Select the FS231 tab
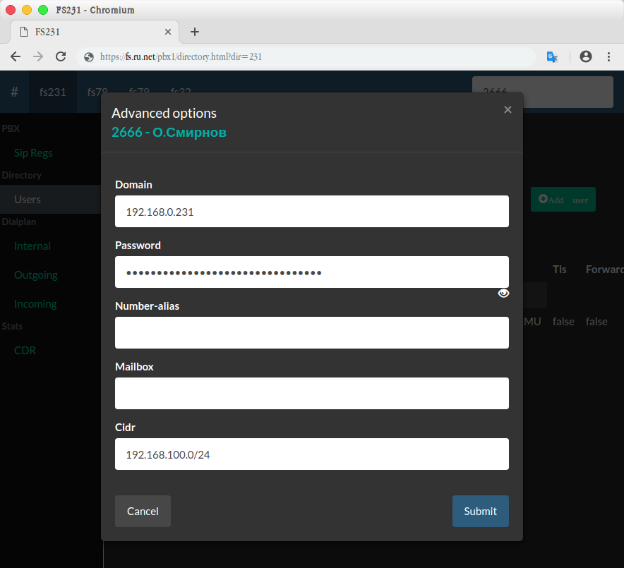624x568 pixels. (x=95, y=32)
